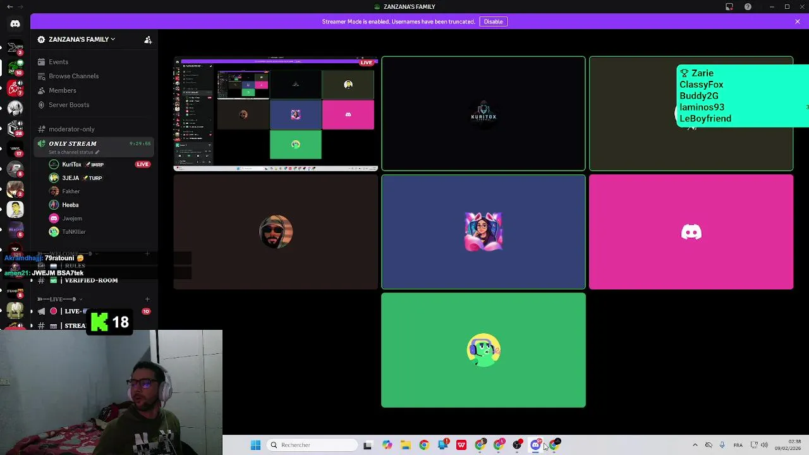Click the LIVE badge next to KuriTox

click(142, 164)
